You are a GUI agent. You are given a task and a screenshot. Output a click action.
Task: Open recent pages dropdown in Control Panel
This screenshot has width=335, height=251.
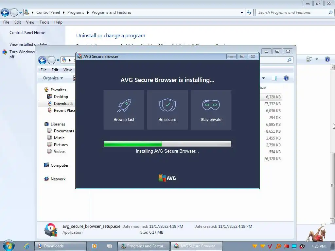(x=21, y=13)
